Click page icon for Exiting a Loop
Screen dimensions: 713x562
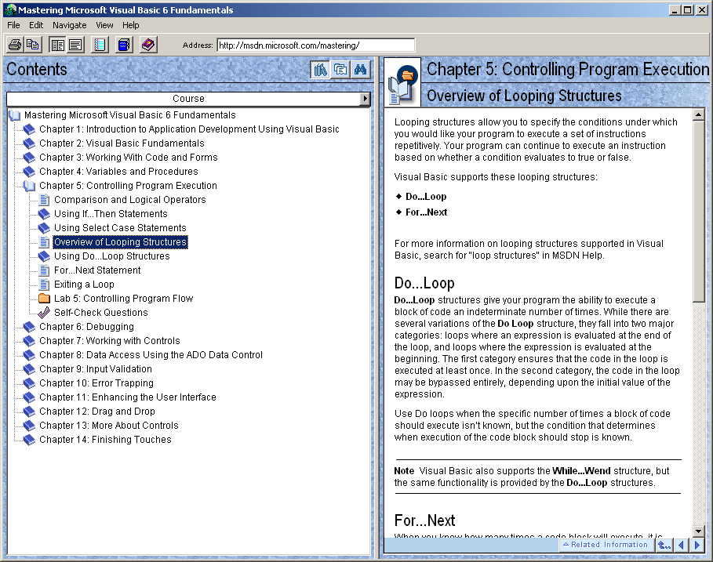[x=44, y=284]
